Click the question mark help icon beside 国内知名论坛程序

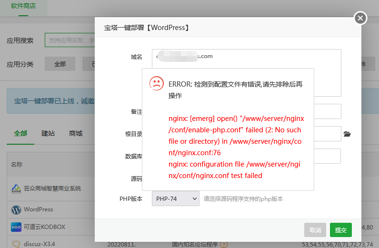(224, 245)
